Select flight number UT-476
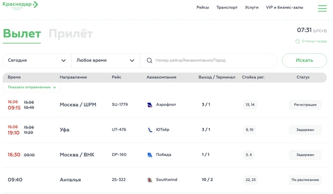The width and height of the screenshot is (333, 194). point(119,130)
